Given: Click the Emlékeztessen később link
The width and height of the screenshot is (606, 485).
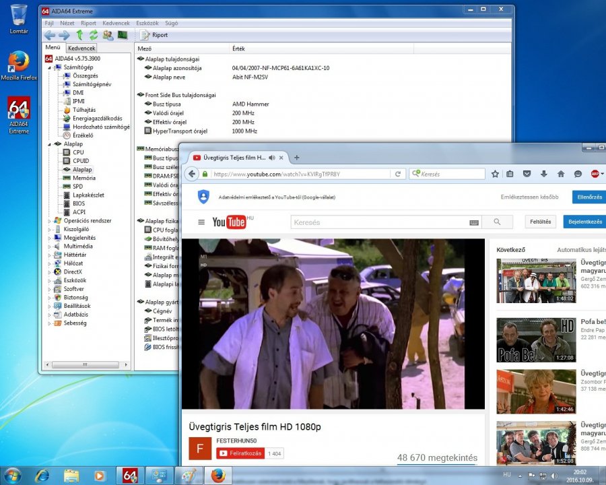Looking at the screenshot, I should coord(529,197).
